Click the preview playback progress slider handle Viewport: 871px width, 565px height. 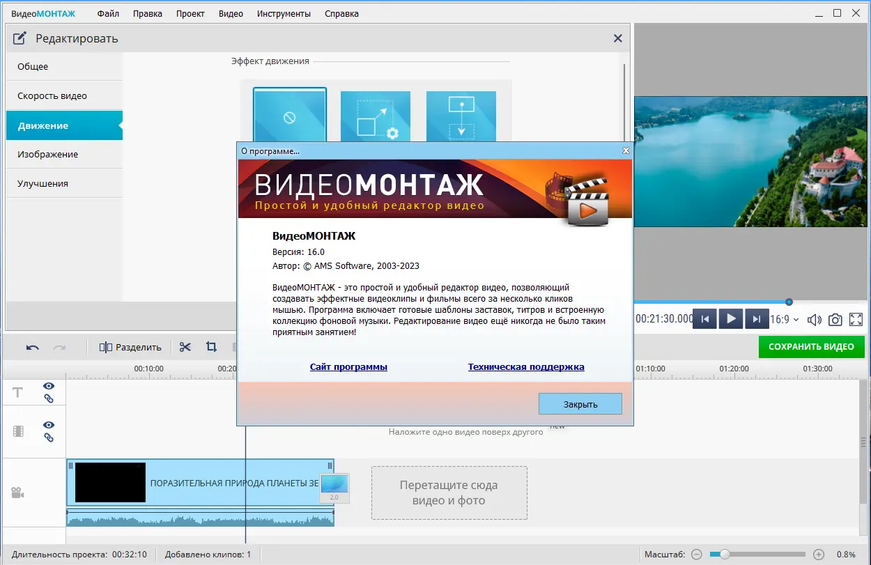pyautogui.click(x=789, y=302)
